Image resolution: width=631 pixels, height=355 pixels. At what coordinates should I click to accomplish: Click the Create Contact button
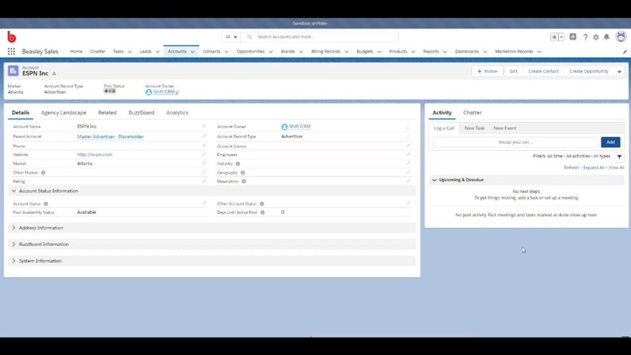[543, 71]
